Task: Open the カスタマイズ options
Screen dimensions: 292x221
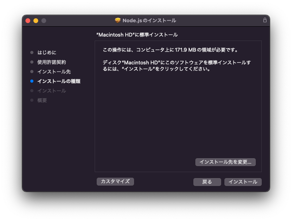Action: tap(115, 181)
